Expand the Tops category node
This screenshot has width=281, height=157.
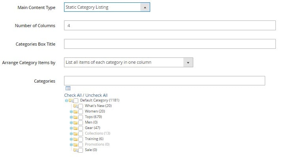[x=71, y=117]
